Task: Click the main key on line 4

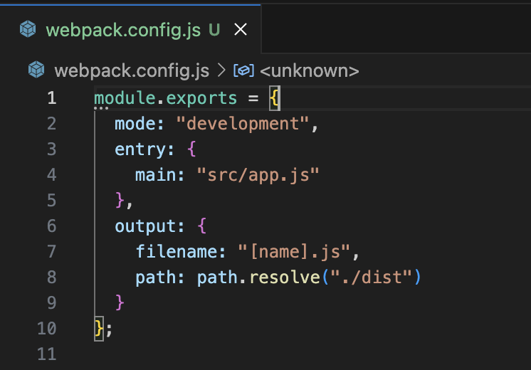Action: pyautogui.click(x=155, y=175)
